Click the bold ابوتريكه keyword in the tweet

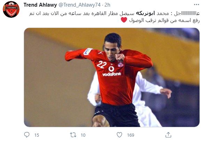click(145, 14)
